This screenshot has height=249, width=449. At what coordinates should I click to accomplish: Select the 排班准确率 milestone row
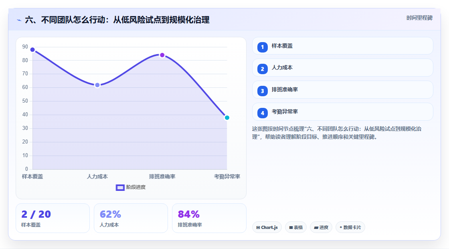point(342,90)
